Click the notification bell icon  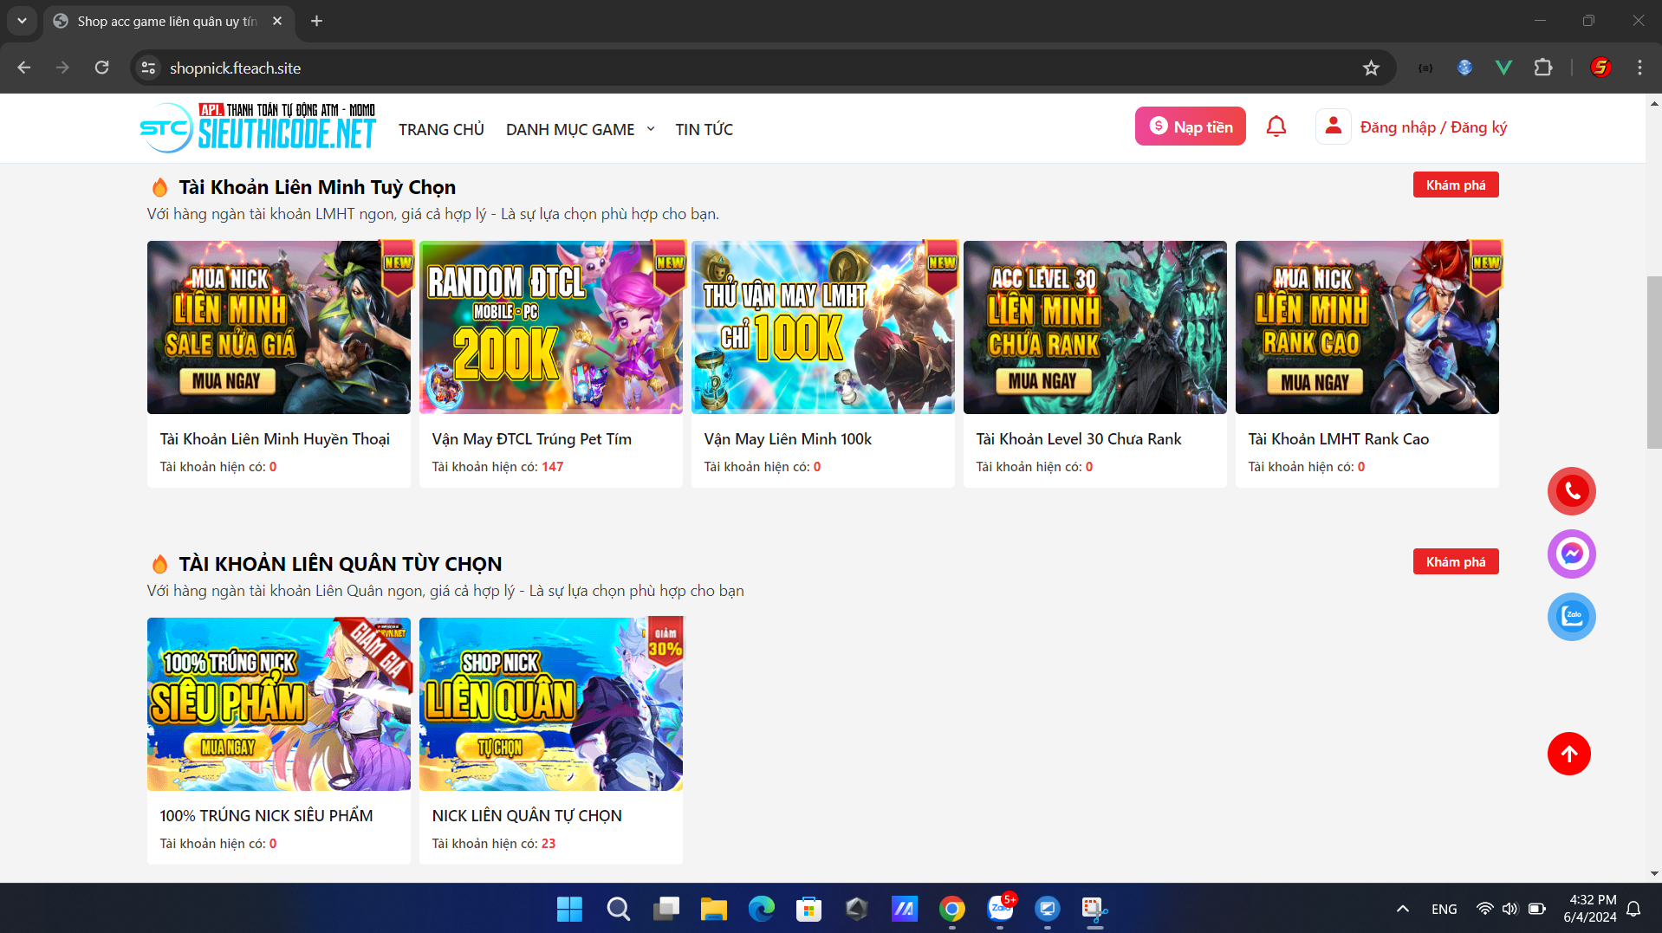click(x=1276, y=126)
